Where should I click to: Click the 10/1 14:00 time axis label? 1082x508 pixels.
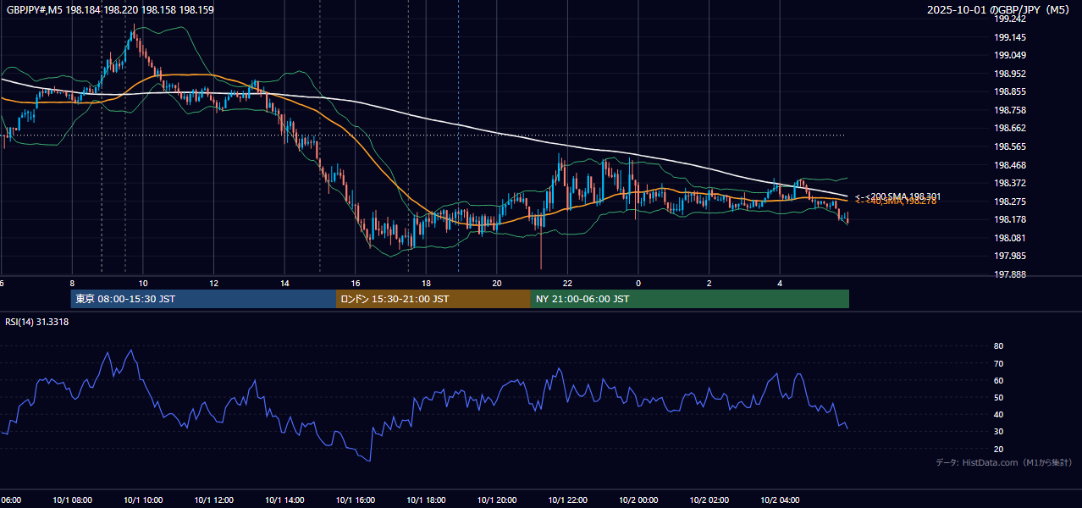284,500
